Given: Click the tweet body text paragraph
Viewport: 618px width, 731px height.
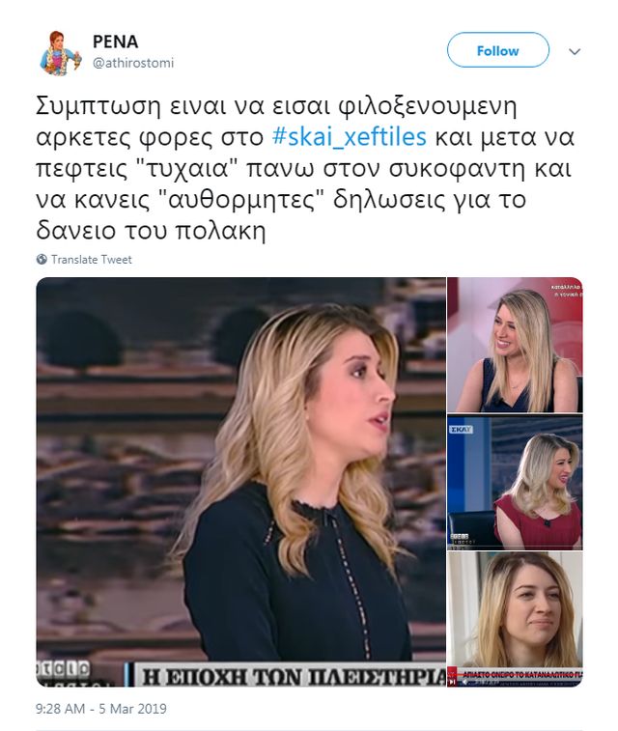Looking at the screenshot, I should [x=305, y=168].
